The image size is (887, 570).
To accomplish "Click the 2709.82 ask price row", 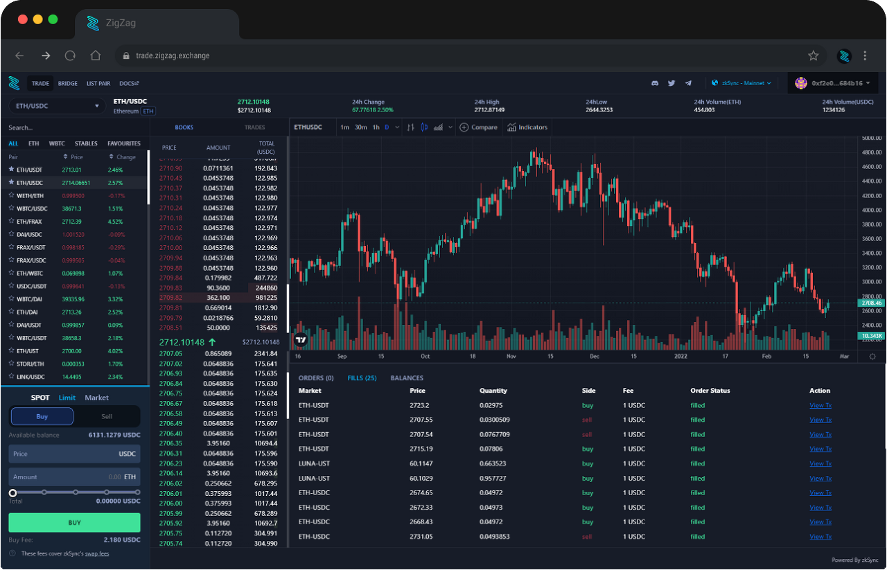I will pyautogui.click(x=219, y=298).
